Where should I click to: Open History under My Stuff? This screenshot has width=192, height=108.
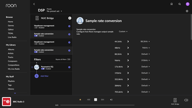tap(11, 89)
